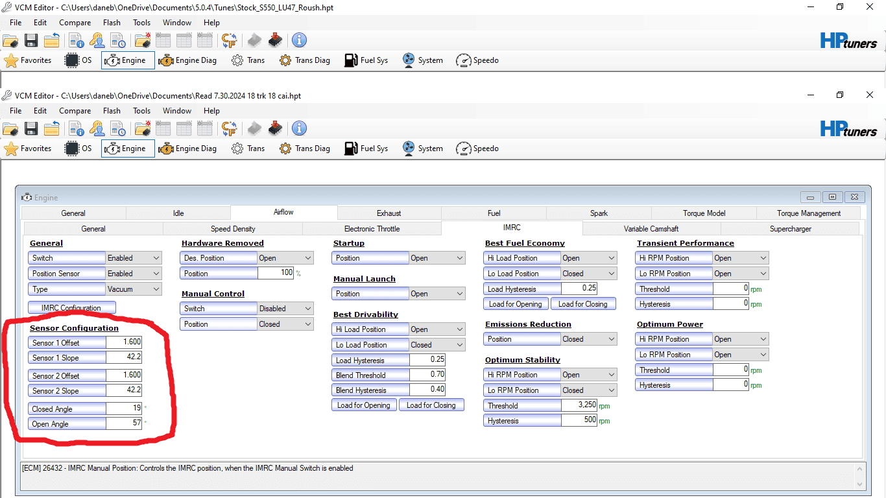The height and width of the screenshot is (498, 886).
Task: Click the Save icon in the back Stock_S550 window
Action: pos(31,40)
